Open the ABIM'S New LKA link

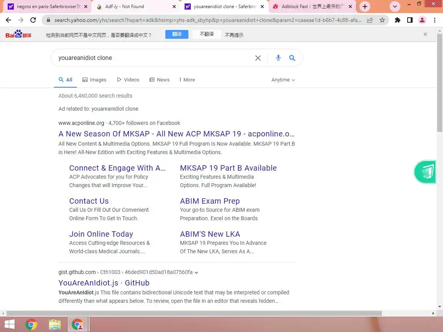(210, 234)
